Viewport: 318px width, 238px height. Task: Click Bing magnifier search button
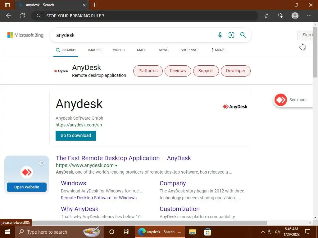(x=243, y=35)
